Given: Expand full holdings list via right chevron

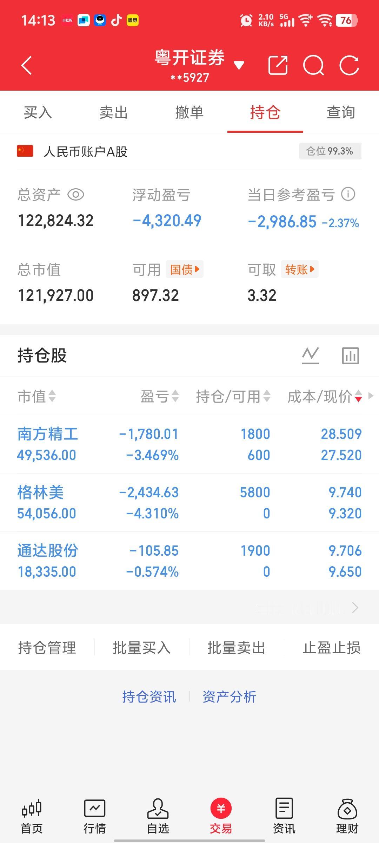Looking at the screenshot, I should click(356, 607).
